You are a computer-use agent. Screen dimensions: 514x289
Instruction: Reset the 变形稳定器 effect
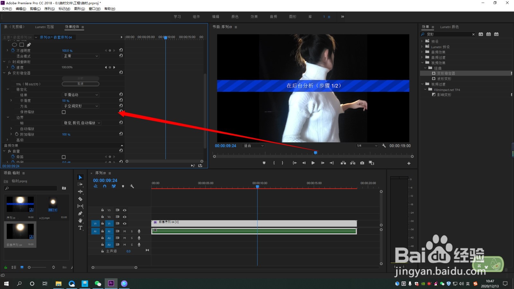[x=121, y=73]
